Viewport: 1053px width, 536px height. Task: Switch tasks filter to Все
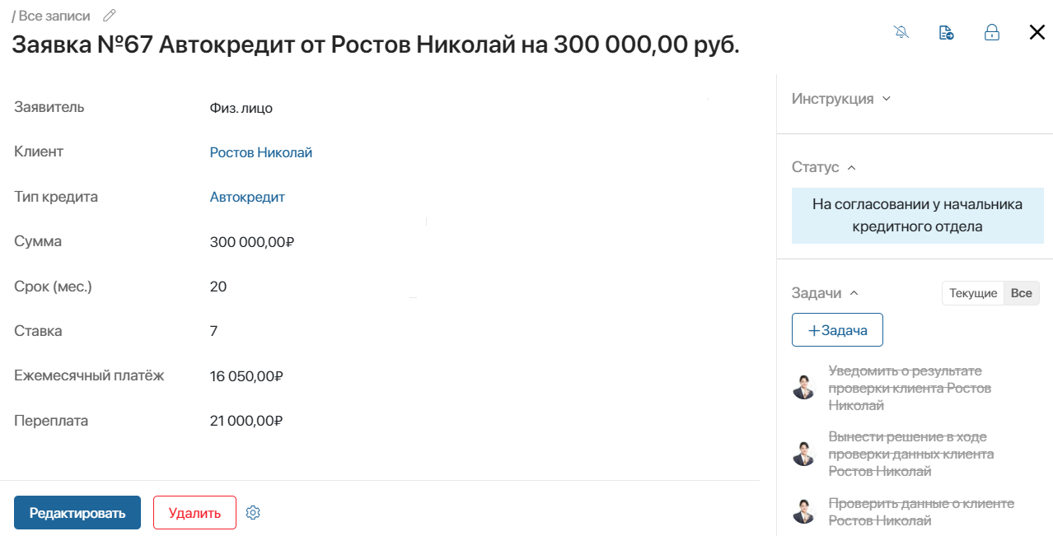tap(1022, 294)
